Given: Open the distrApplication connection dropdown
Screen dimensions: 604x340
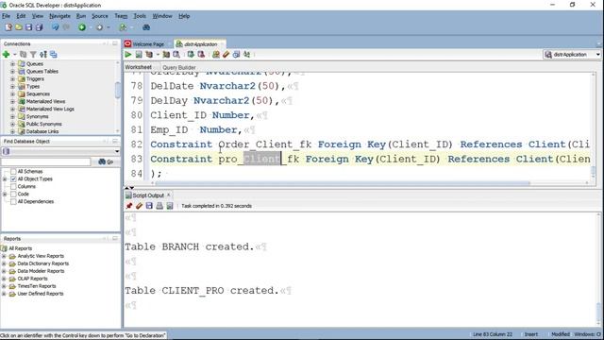Looking at the screenshot, I should (x=597, y=55).
